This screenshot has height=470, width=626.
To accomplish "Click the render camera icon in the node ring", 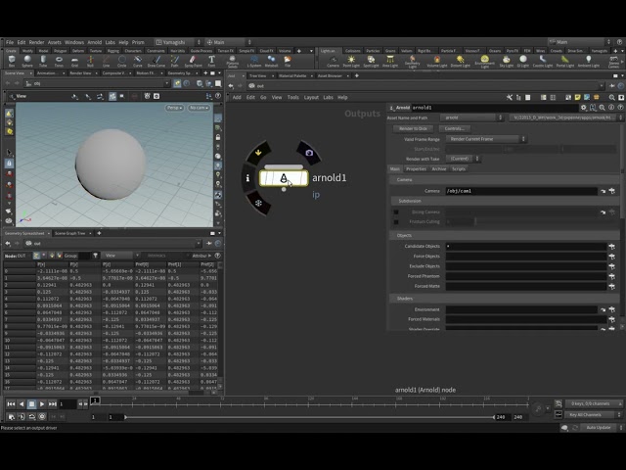I will [309, 153].
